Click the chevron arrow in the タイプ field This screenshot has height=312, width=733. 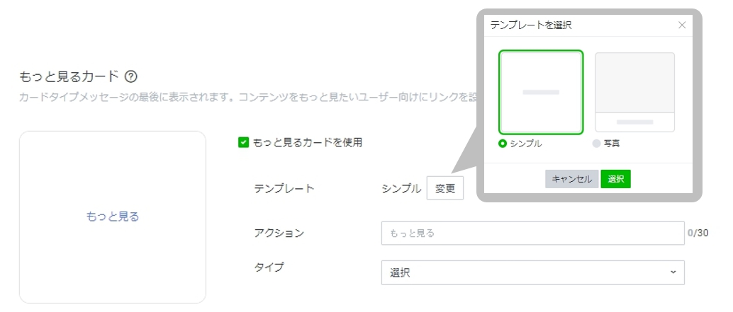[673, 272]
